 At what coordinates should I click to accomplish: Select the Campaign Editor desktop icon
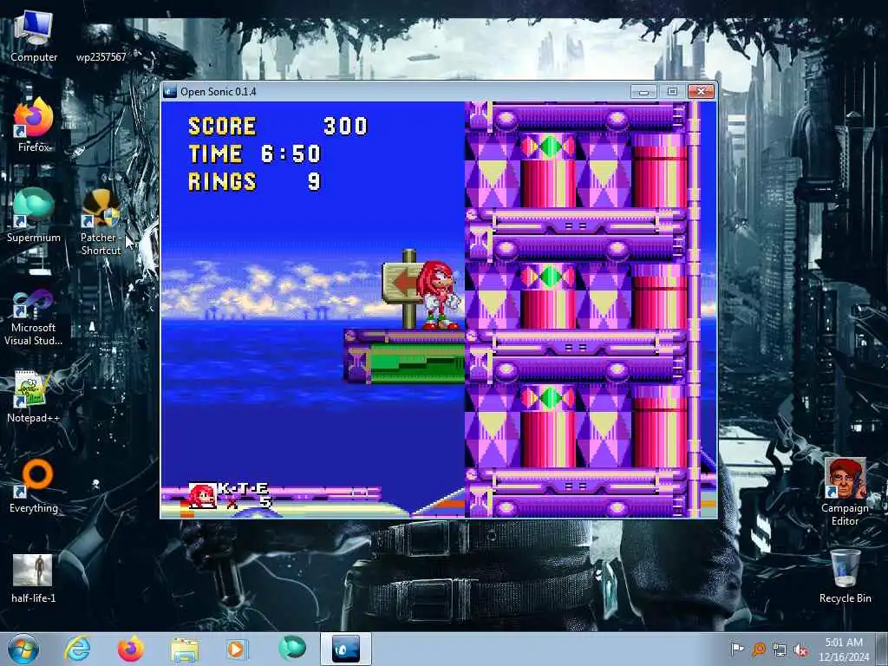[845, 493]
